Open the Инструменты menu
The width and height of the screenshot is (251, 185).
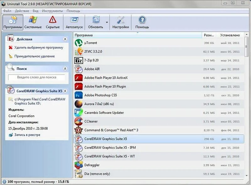pyautogui.click(x=52, y=11)
